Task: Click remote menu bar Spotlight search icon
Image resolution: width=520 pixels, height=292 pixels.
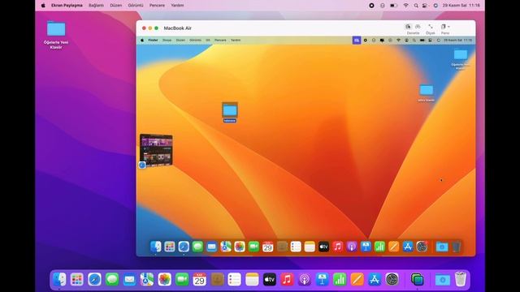Action: tap(414, 40)
